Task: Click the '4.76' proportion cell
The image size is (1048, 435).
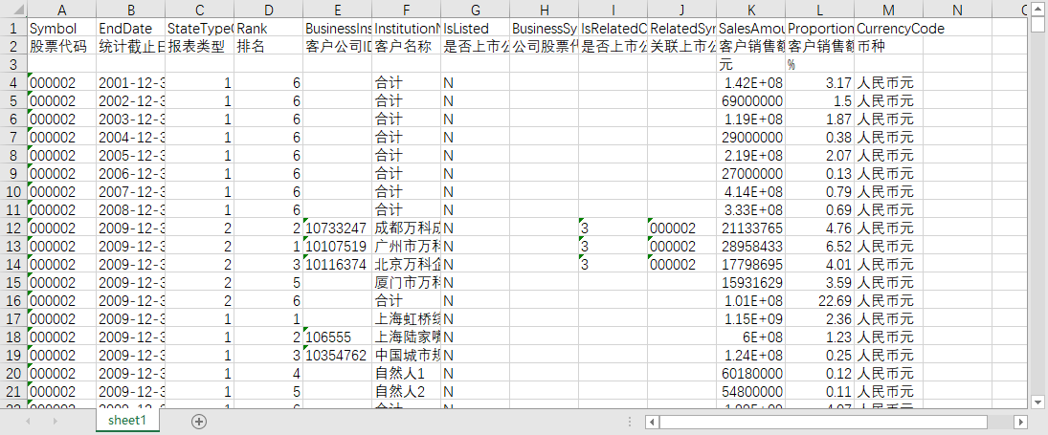Action: pos(820,227)
